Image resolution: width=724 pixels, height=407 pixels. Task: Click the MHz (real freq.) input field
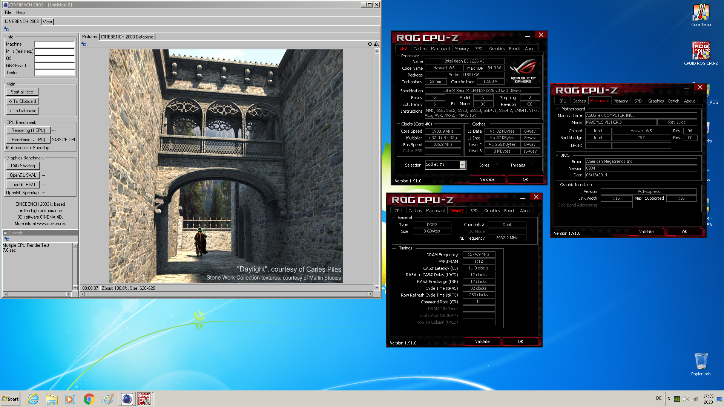pos(55,51)
